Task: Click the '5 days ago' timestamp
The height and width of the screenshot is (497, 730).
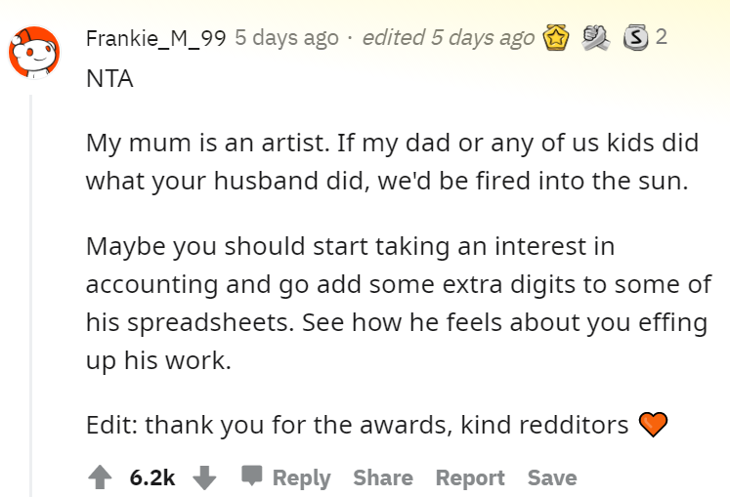Action: click(286, 38)
